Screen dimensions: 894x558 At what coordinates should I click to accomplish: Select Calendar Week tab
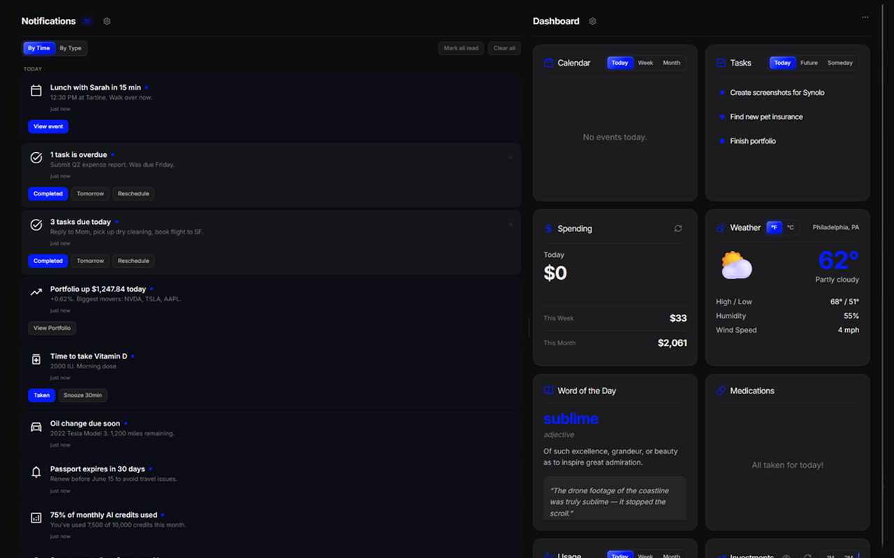coord(645,63)
